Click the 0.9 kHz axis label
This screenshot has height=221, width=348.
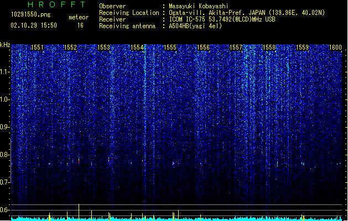4,127
